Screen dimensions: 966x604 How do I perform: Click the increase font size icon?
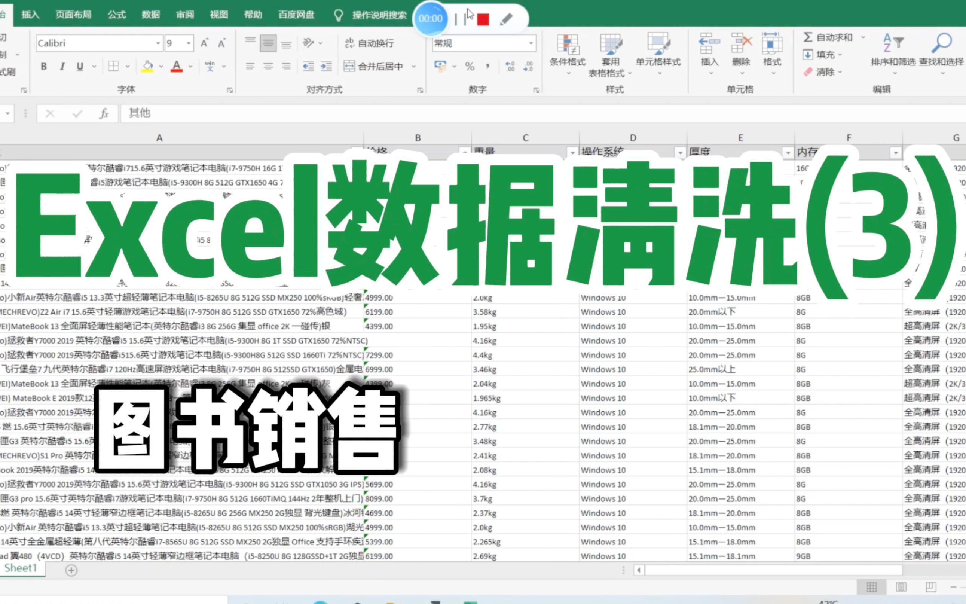tap(205, 43)
